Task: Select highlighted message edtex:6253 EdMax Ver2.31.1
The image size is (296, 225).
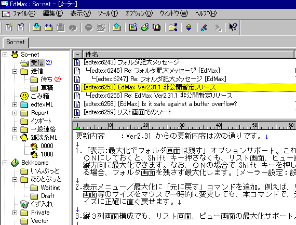Action: (x=189, y=87)
